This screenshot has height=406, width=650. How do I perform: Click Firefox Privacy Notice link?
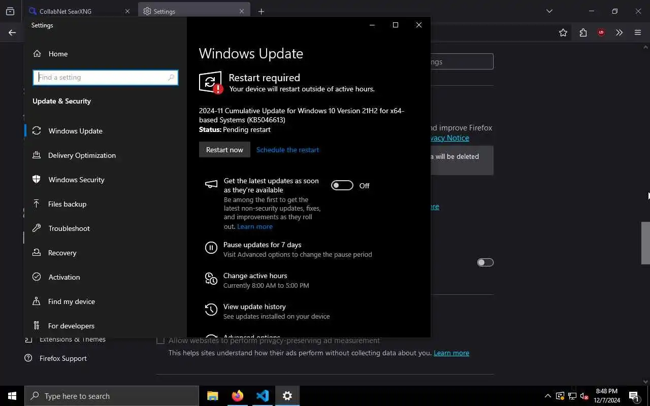click(x=450, y=138)
